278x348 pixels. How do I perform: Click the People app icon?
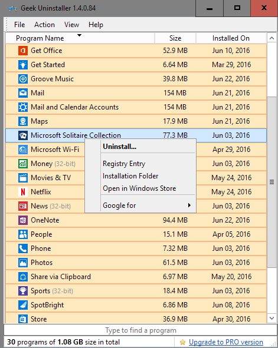tap(23, 234)
